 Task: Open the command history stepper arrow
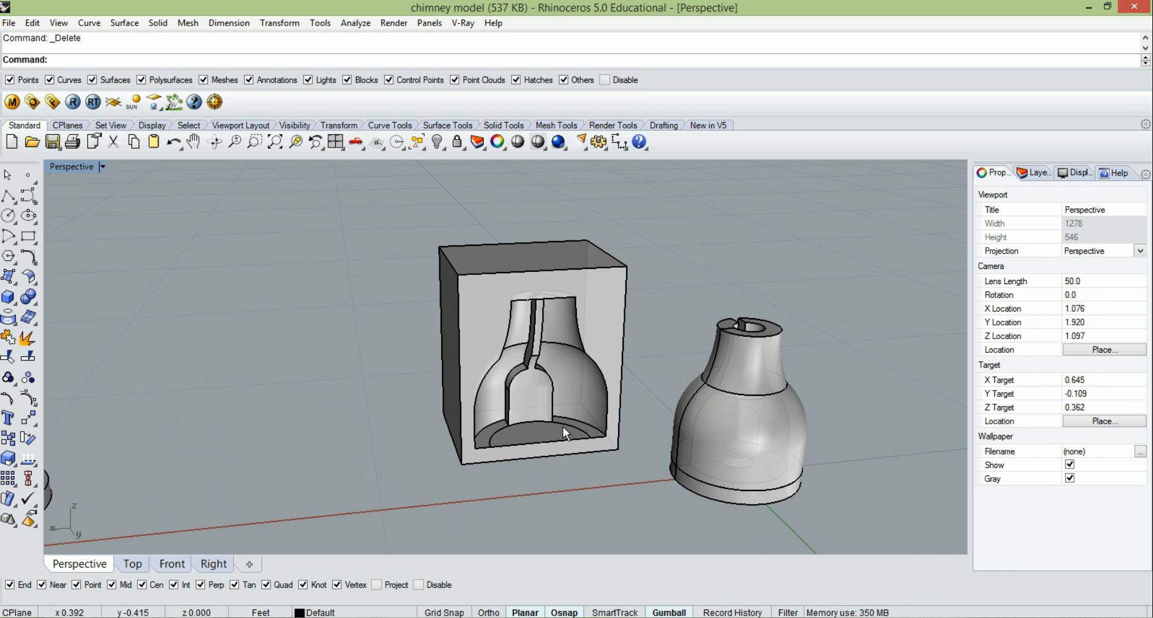point(1145,59)
